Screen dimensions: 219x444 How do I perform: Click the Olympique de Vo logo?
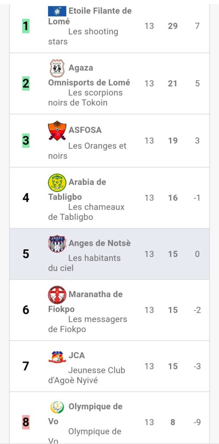tap(57, 407)
